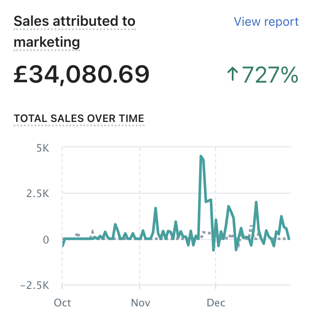The image size is (313, 316).
Task: Click the dotted gray comparison line in early October
Action: pyautogui.click(x=77, y=235)
